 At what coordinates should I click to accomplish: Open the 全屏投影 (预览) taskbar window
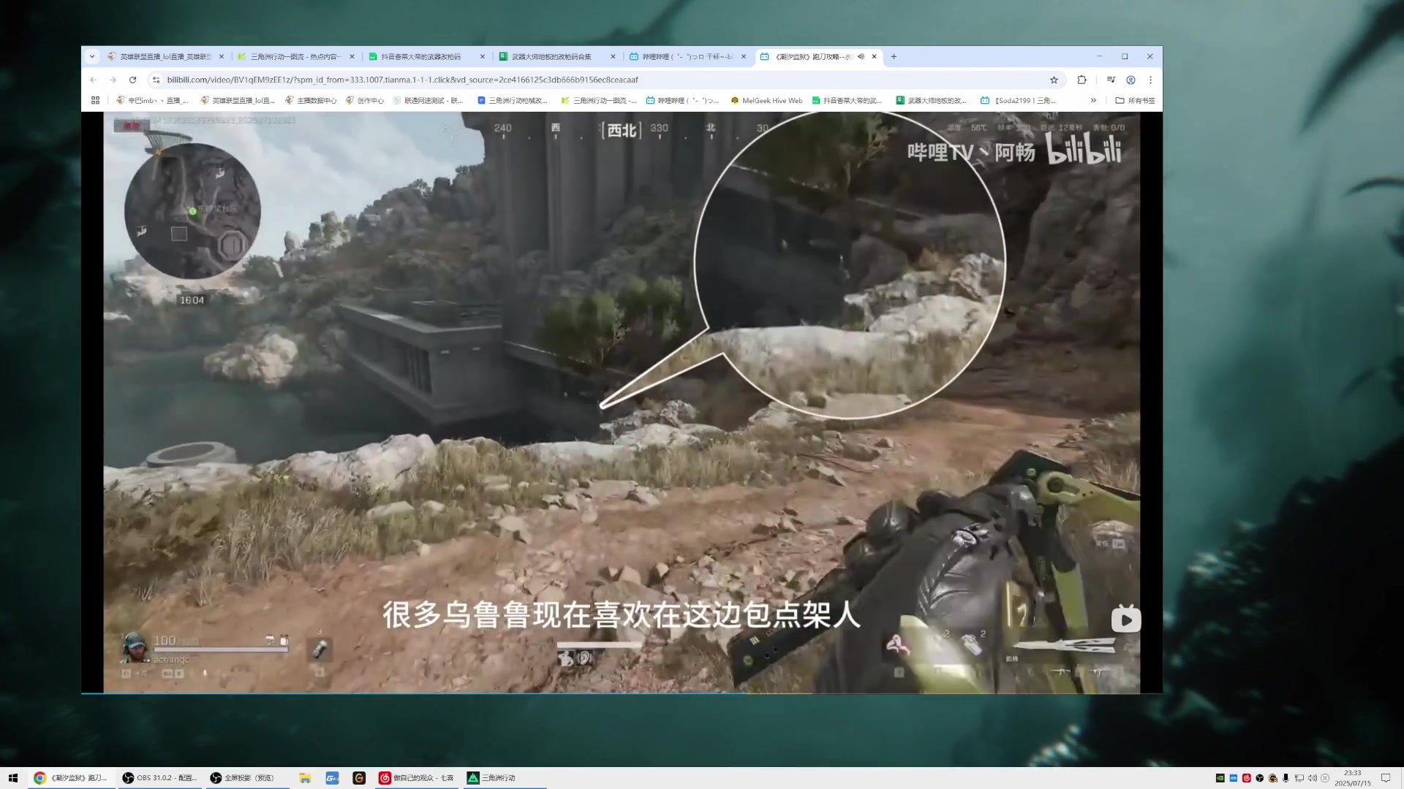[x=247, y=778]
